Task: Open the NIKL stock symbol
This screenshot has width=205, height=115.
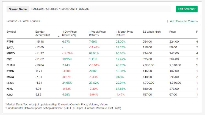Action: coord(10,89)
